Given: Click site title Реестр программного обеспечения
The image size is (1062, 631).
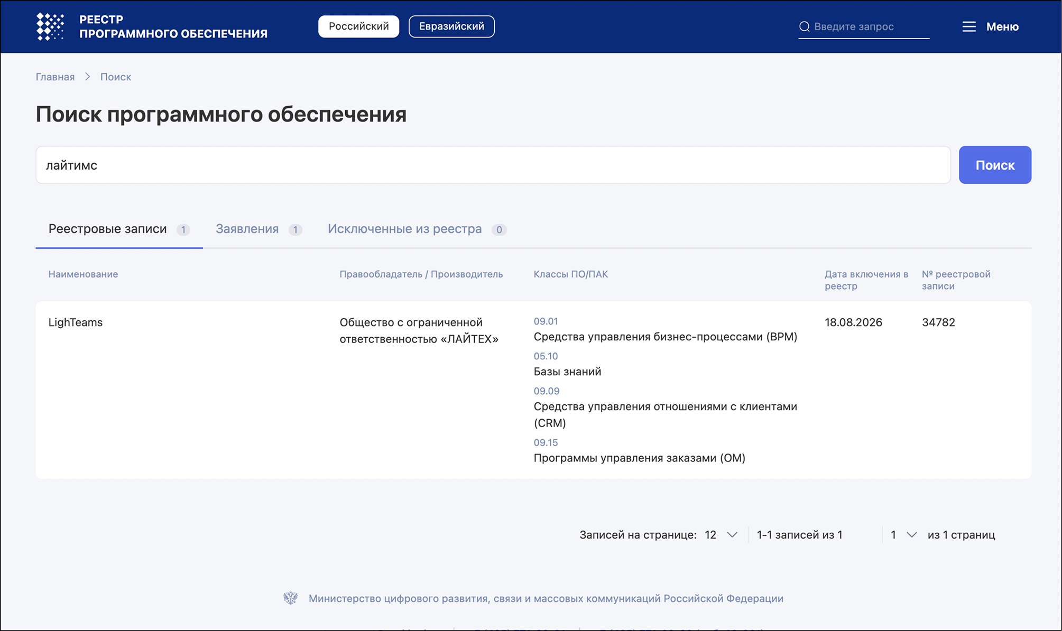Looking at the screenshot, I should 173,26.
